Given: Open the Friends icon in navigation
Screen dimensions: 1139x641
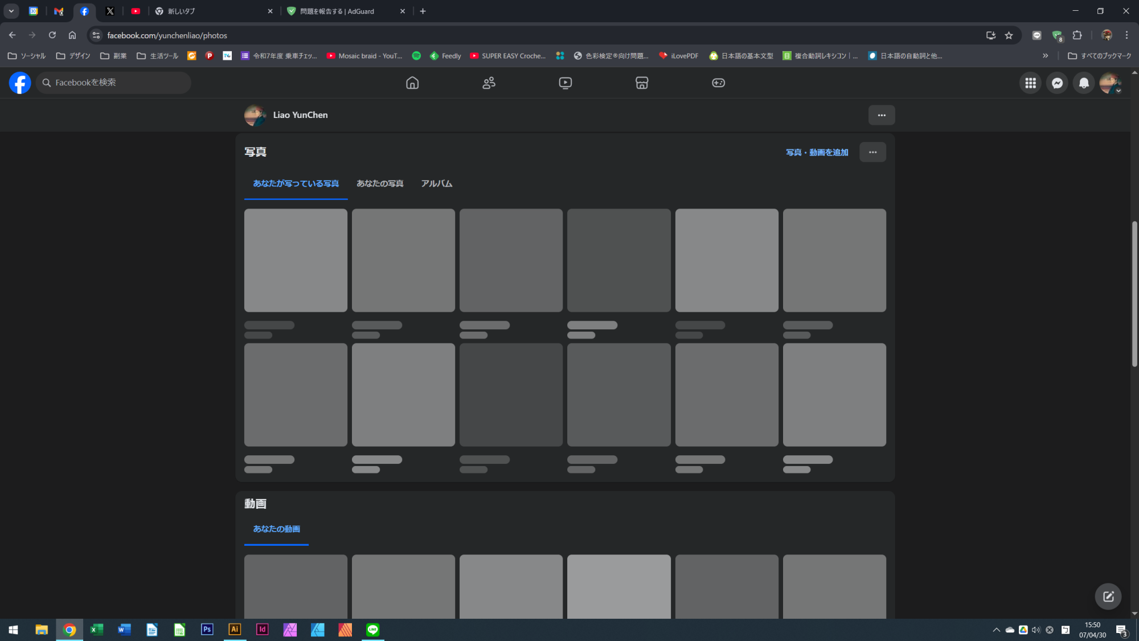Looking at the screenshot, I should tap(489, 83).
